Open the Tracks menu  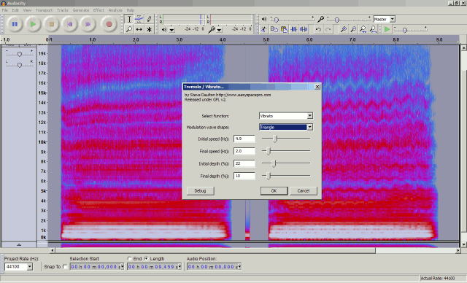click(x=63, y=10)
